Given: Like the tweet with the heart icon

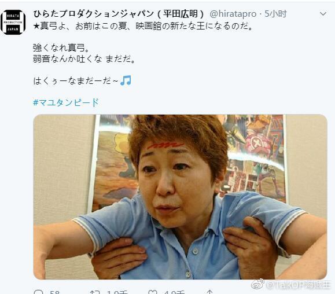Looking at the screenshot, I should pyautogui.click(x=153, y=292).
